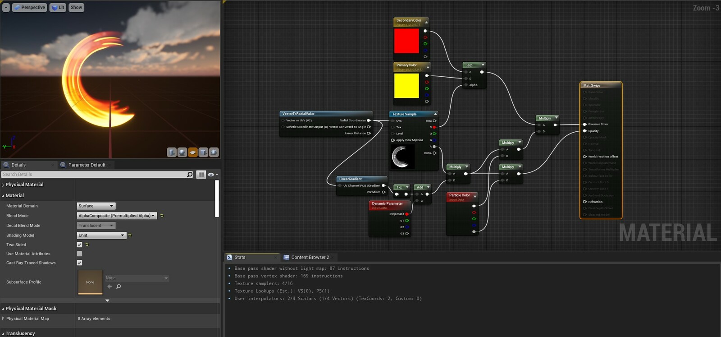Switch to the Content Browser 2 tab
This screenshot has height=337, width=721.
[310, 258]
